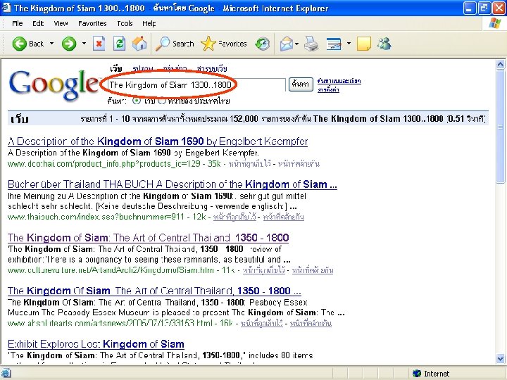
Task: Open the Favorites menu
Action: 92,23
